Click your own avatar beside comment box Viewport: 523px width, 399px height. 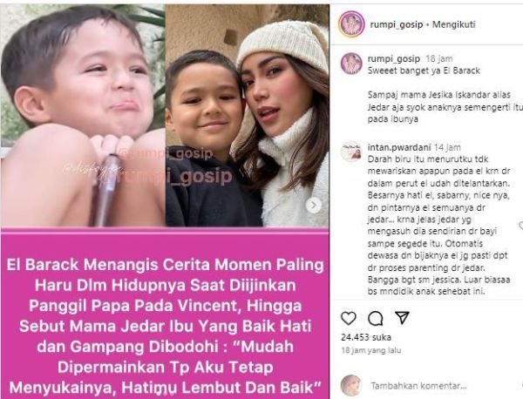point(351,385)
